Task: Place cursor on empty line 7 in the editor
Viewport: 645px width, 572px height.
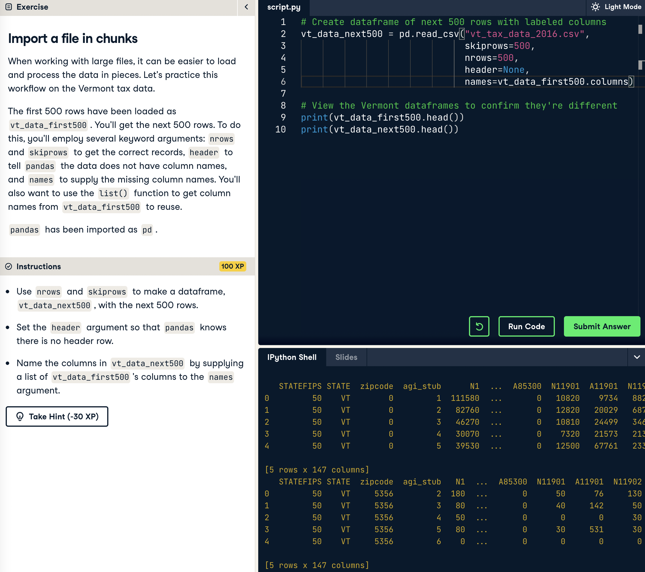Action: pos(379,94)
